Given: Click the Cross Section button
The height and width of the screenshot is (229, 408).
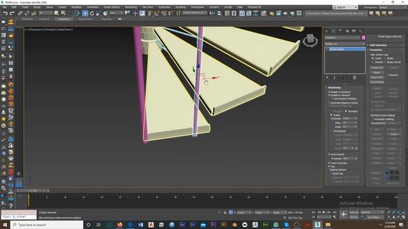Looking at the screenshot, I should point(377,82).
